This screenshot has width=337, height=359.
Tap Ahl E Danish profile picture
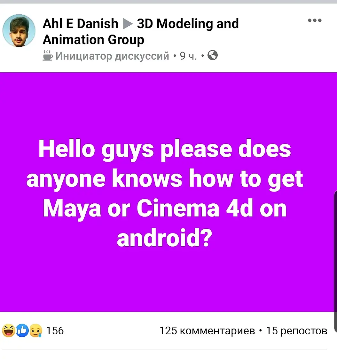19,30
